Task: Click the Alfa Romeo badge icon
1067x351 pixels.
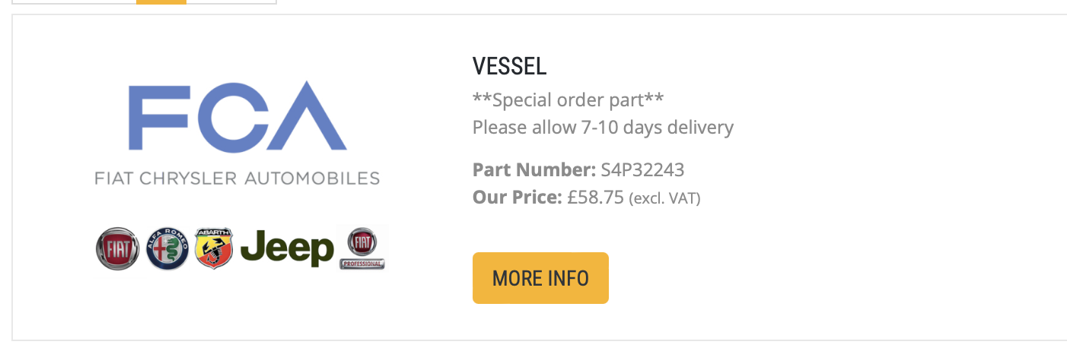Action: pyautogui.click(x=167, y=248)
